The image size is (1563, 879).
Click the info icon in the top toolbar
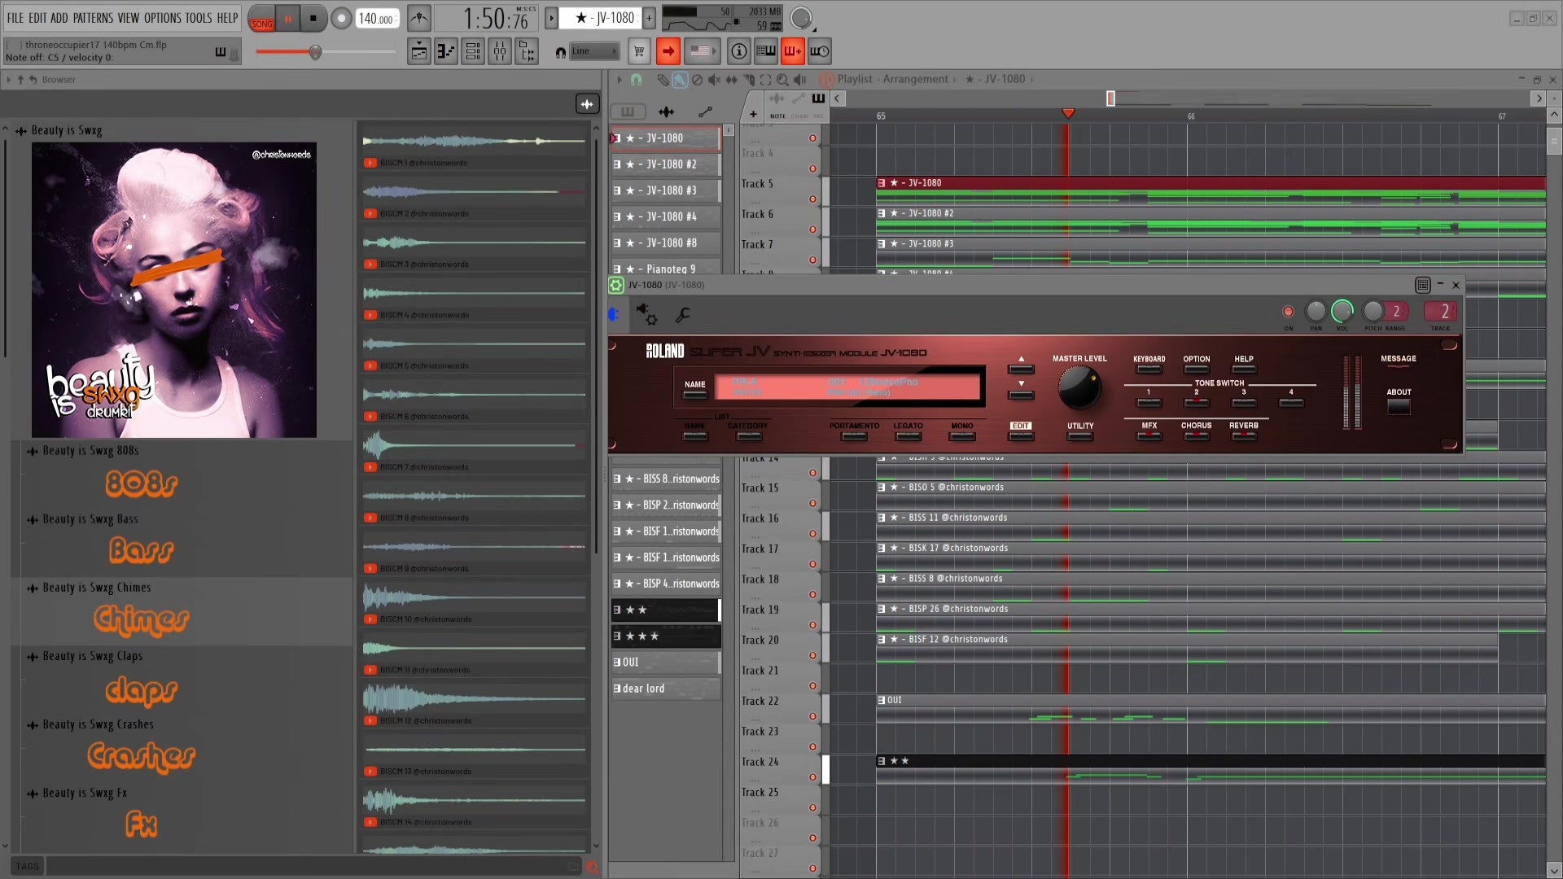(x=738, y=51)
